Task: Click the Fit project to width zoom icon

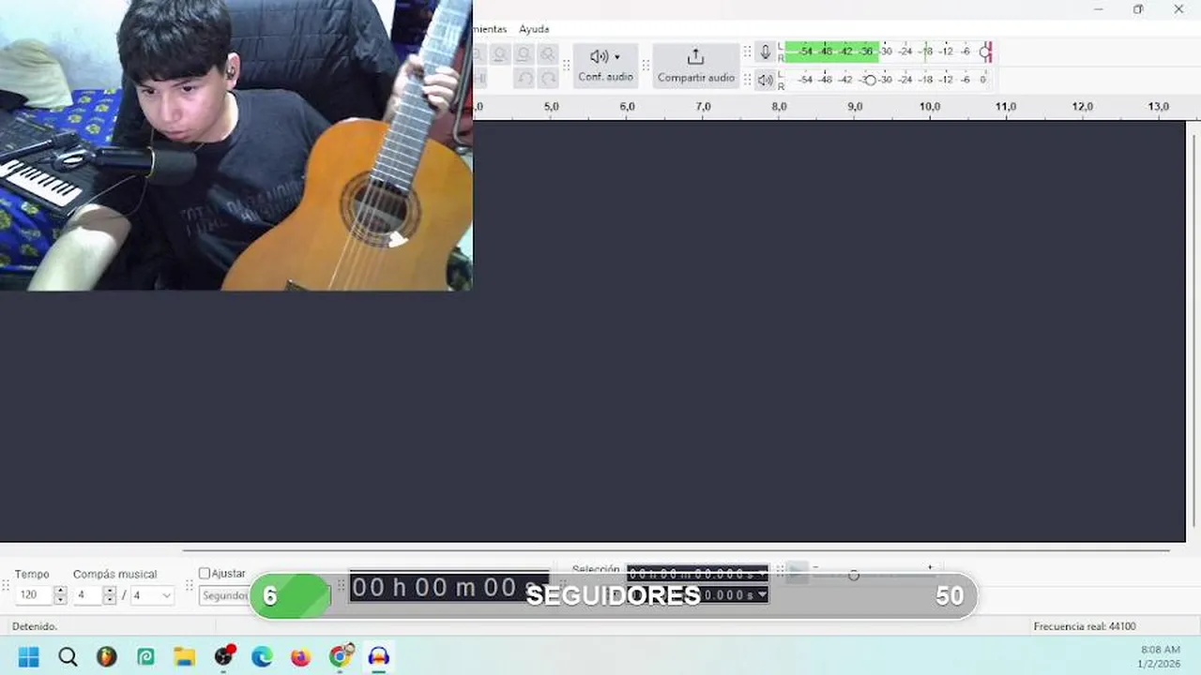Action: [x=524, y=54]
